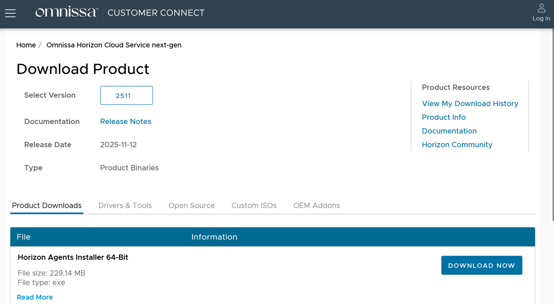Switch to the Drivers & Tools tab
This screenshot has height=304, width=554.
tap(125, 205)
